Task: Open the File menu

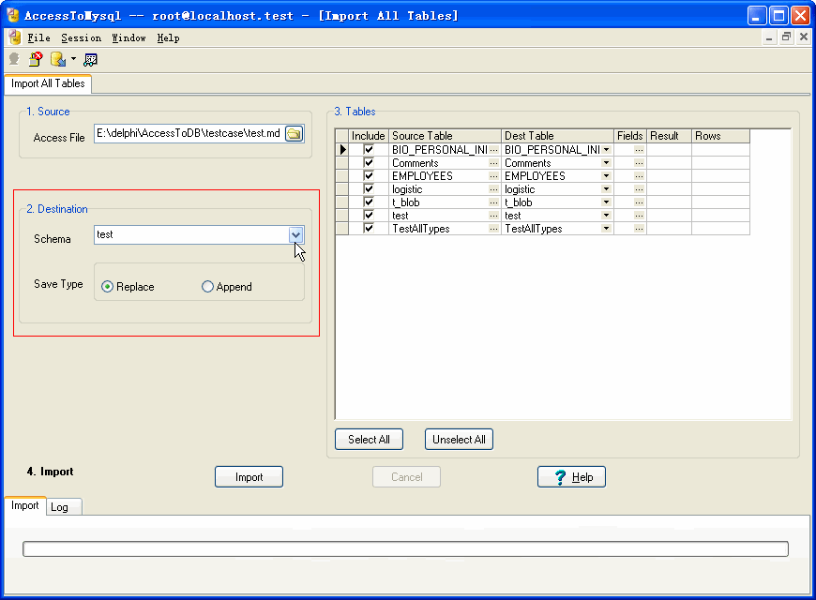Action: click(x=39, y=38)
